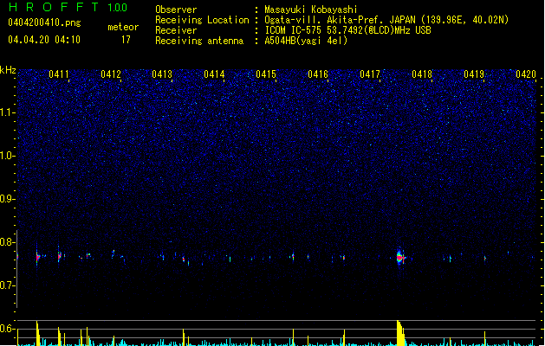Click the date-time text 04.04.20 04:10

[44, 40]
